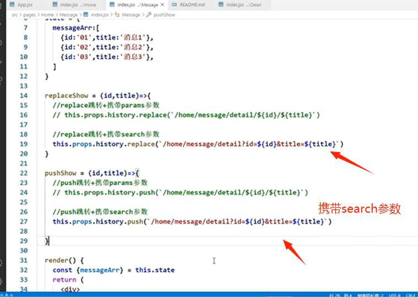The height and width of the screenshot is (297, 418).
Task: Click the commented history.push params line
Action: (x=180, y=192)
